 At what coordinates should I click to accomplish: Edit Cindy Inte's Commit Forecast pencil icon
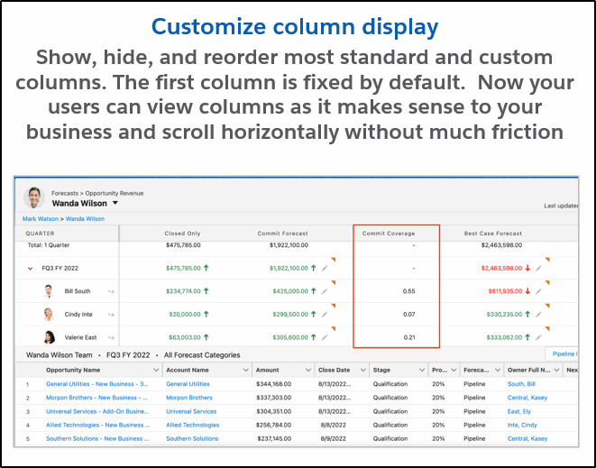click(x=325, y=315)
